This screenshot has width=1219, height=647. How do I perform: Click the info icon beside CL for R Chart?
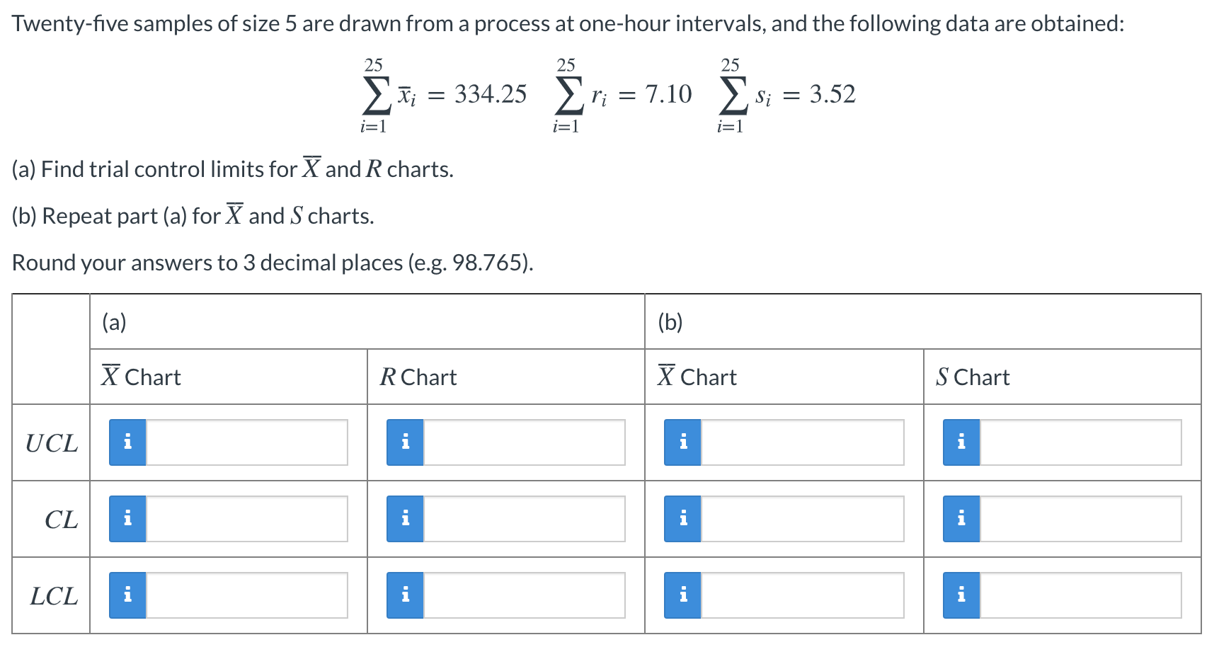(x=406, y=519)
